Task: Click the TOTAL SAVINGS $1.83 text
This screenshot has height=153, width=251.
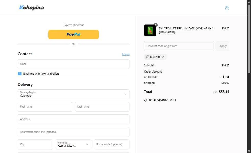Action: [162, 100]
